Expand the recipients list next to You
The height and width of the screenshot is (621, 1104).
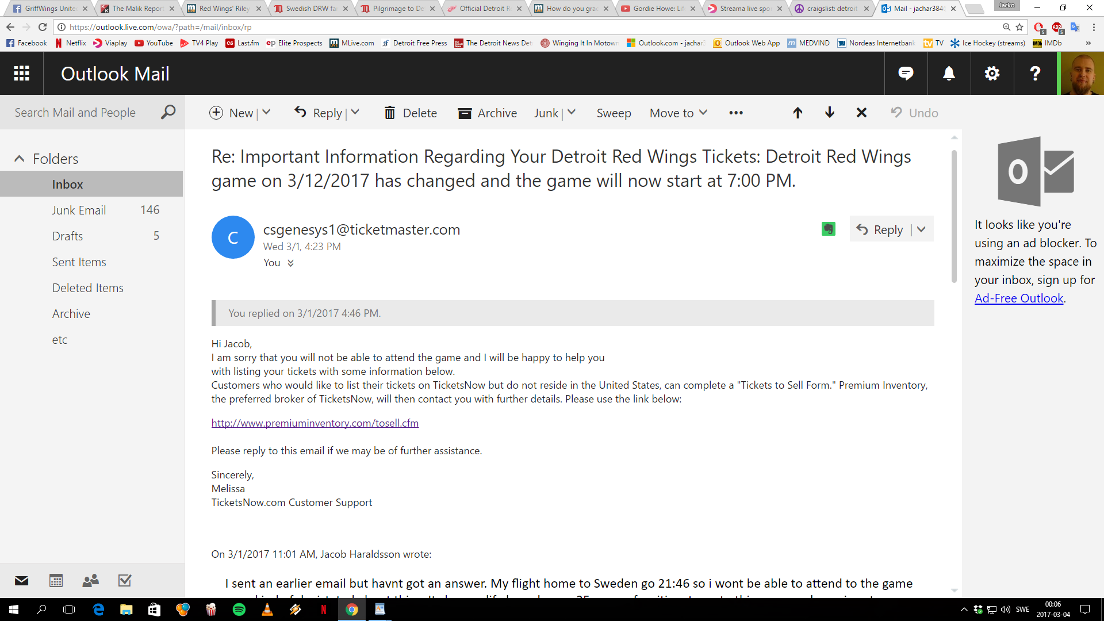pyautogui.click(x=290, y=263)
